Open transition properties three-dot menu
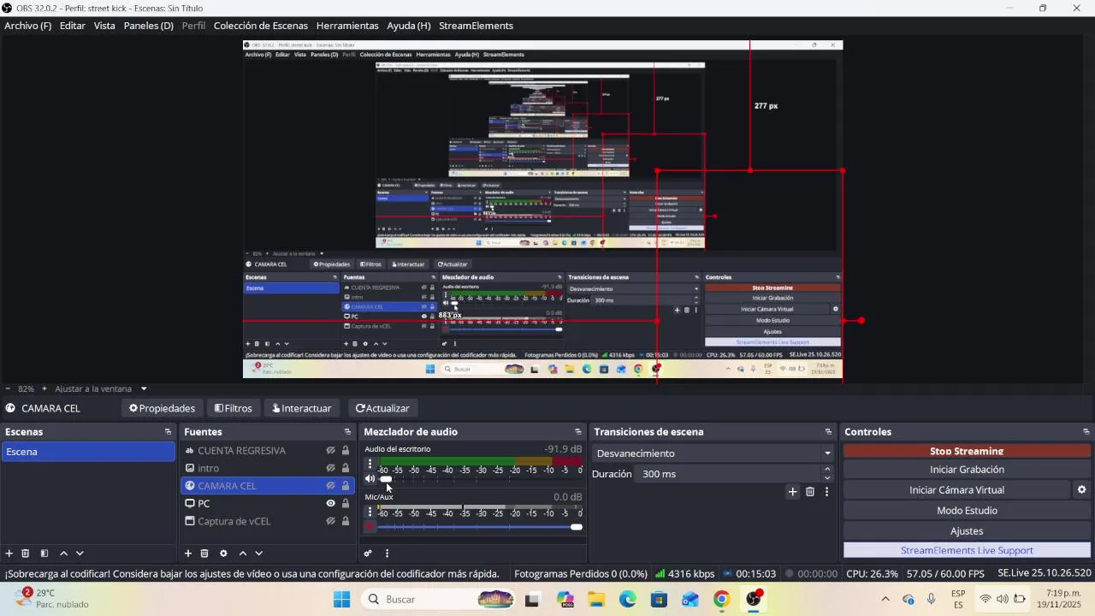This screenshot has width=1095, height=616. click(826, 491)
